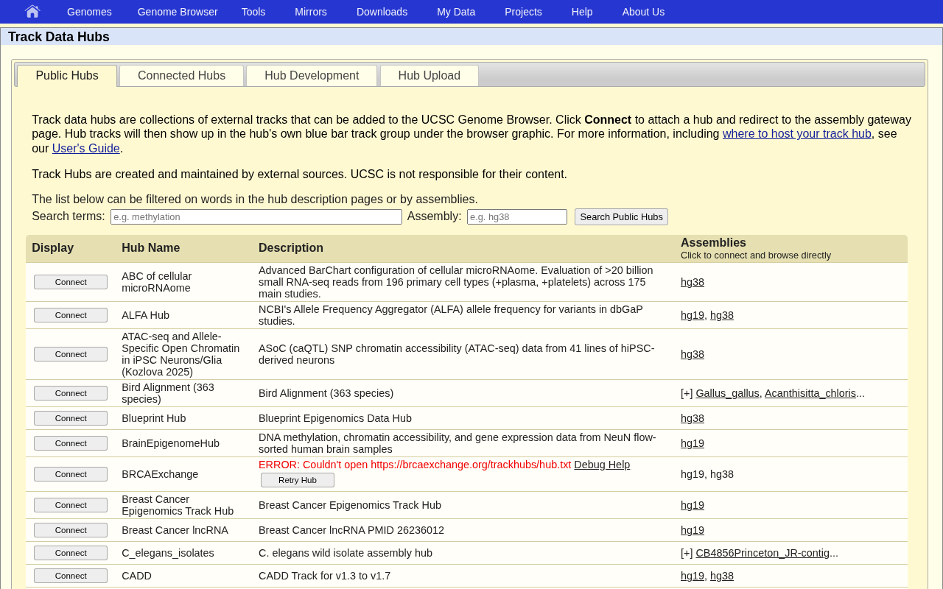This screenshot has height=589, width=943.
Task: Open the CB4856Princeton_JR-contig assembly link
Action: tap(763, 553)
